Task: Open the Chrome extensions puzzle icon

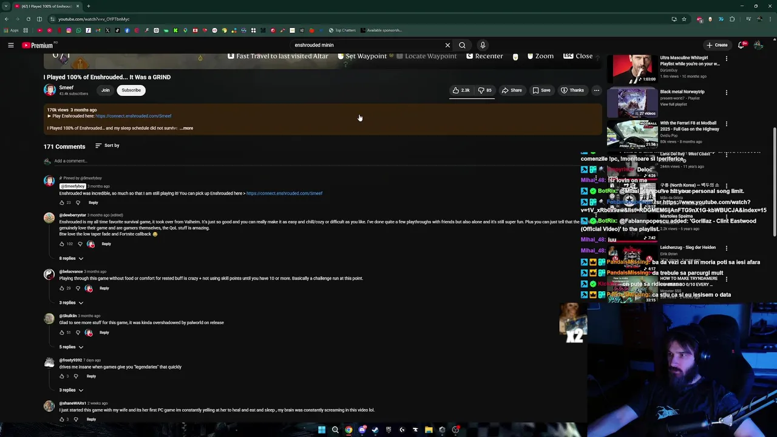Action: (x=732, y=19)
